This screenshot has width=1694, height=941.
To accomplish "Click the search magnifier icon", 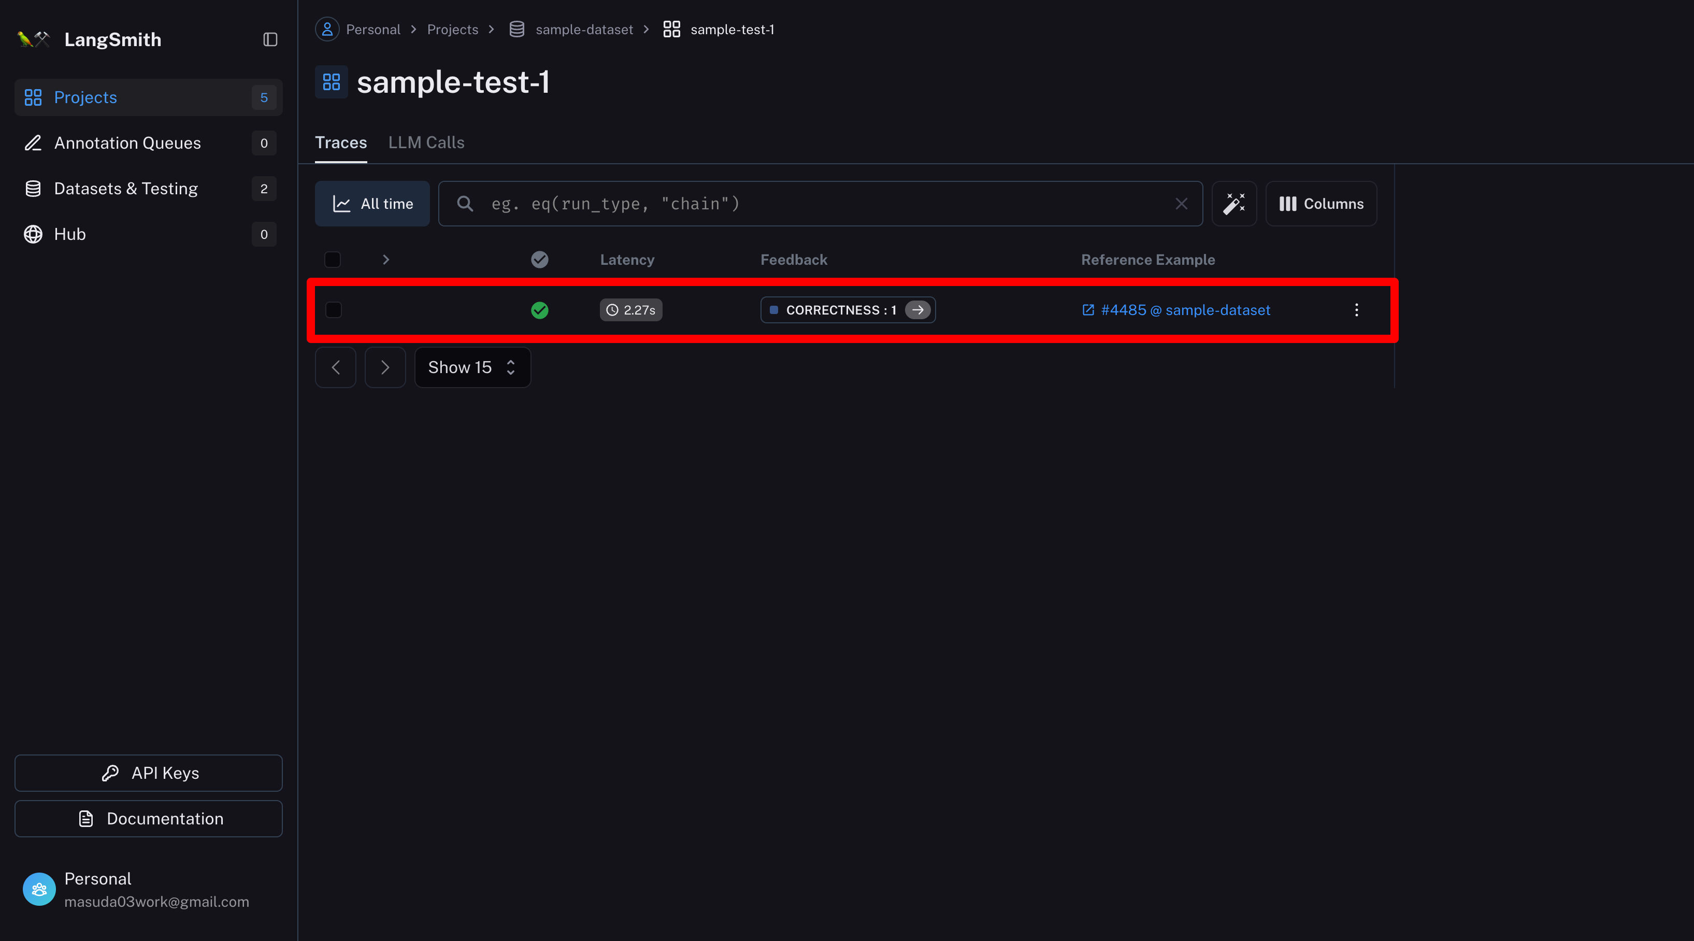I will (x=465, y=204).
